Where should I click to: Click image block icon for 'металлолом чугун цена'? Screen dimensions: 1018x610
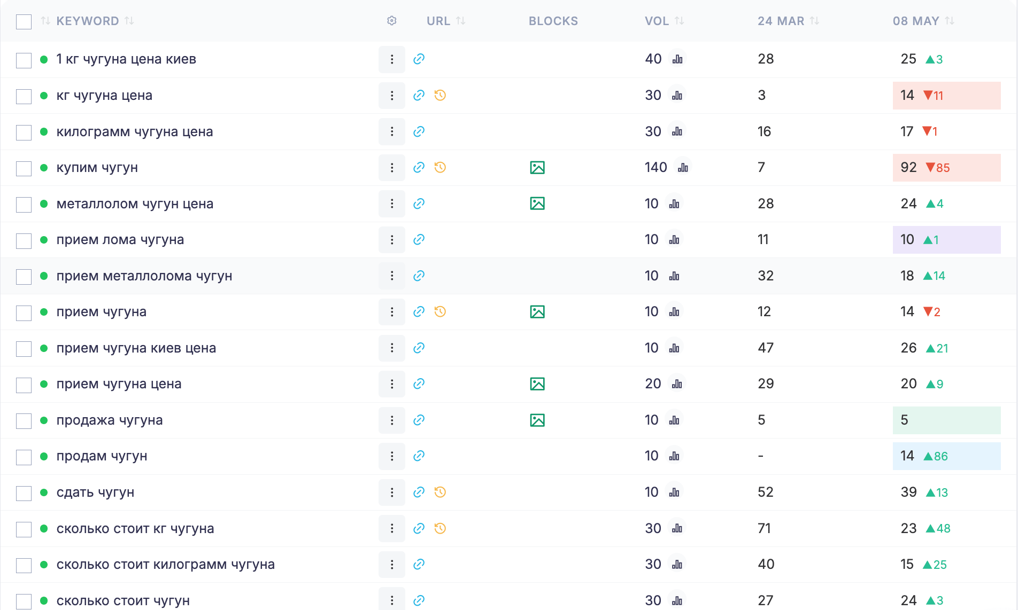click(537, 204)
